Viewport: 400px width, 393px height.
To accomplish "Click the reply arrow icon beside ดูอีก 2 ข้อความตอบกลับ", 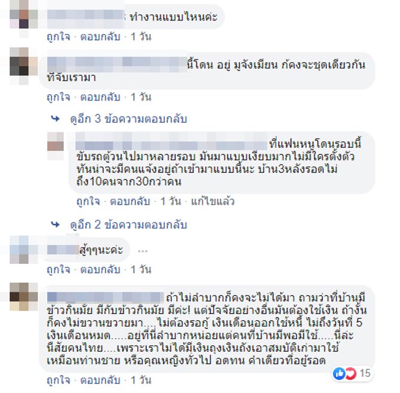I will [x=56, y=224].
